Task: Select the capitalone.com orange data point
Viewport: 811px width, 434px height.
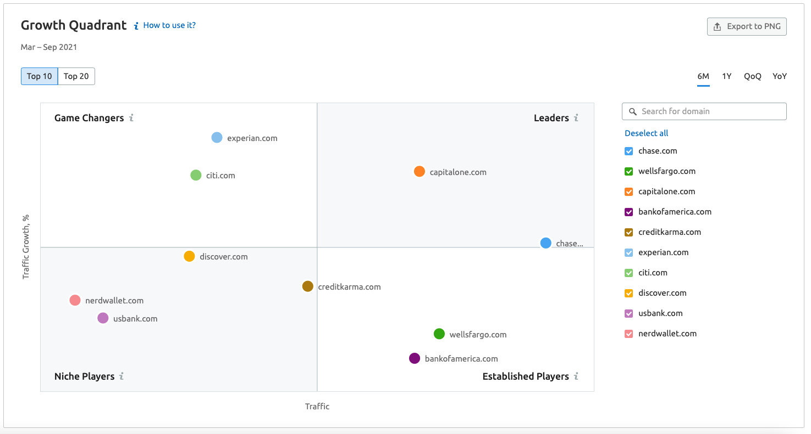Action: tap(420, 171)
